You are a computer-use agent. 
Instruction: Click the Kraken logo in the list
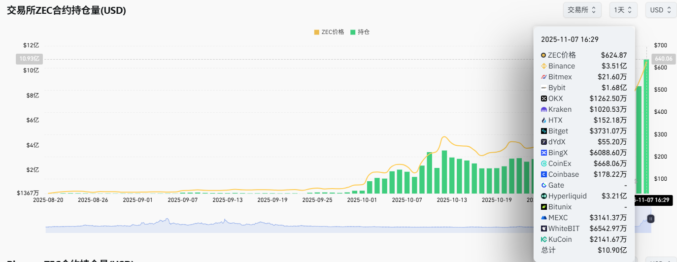[x=544, y=109]
